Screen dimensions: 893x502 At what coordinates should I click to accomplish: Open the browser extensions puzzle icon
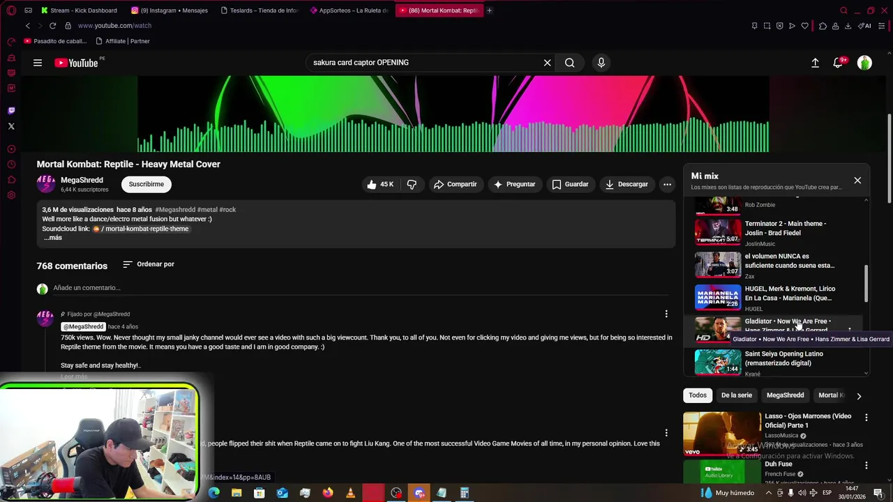pos(823,26)
